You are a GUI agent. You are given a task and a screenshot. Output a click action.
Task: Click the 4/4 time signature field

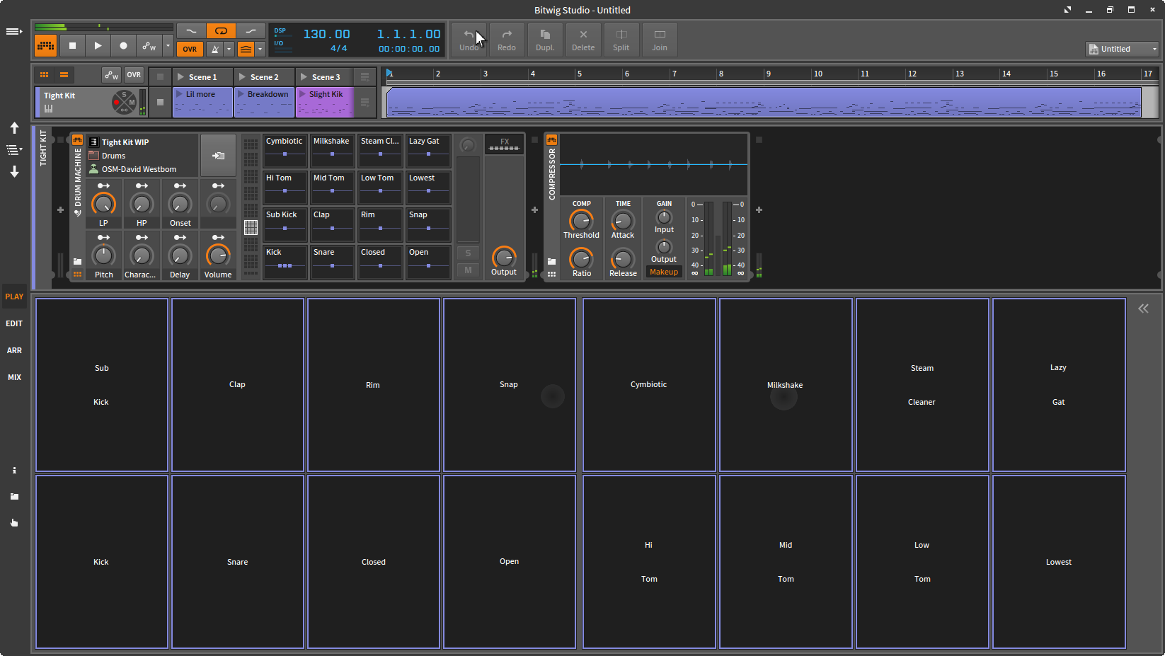[x=338, y=49]
